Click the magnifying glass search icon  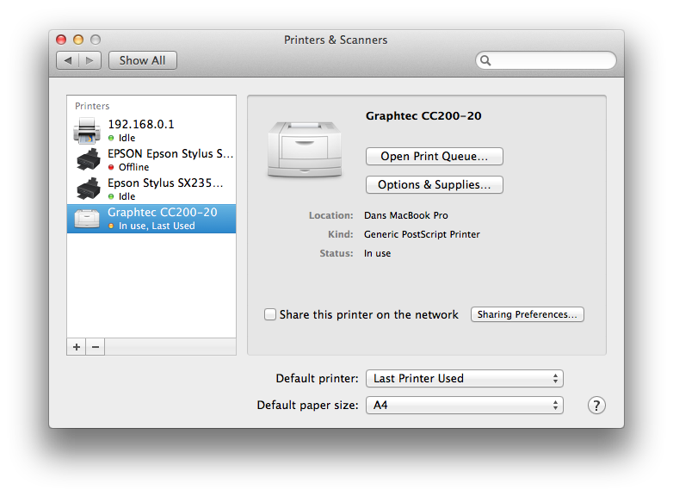pyautogui.click(x=485, y=60)
